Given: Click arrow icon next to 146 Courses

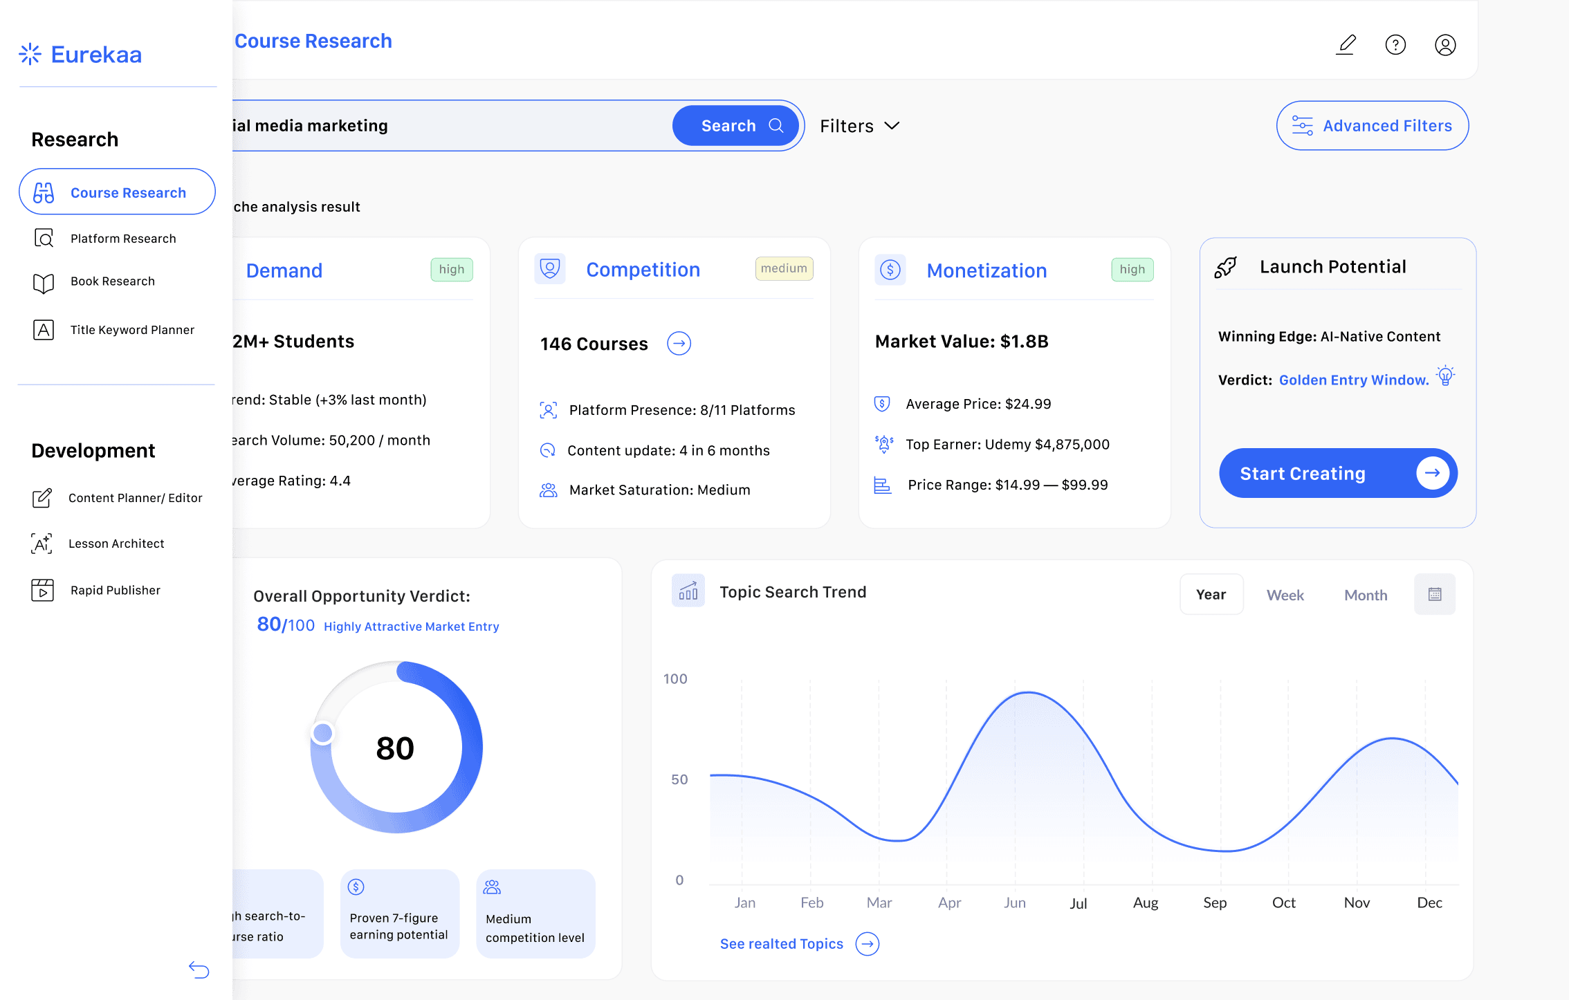Looking at the screenshot, I should point(679,344).
